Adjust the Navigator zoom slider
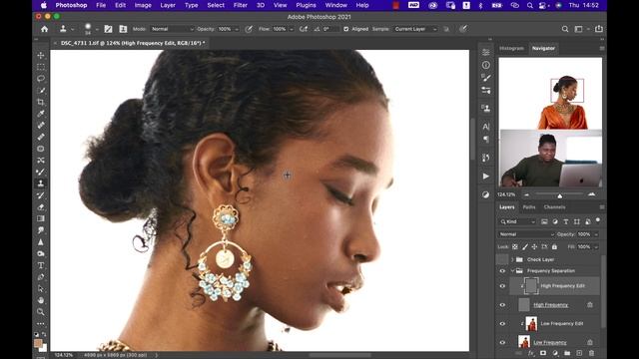639x359 pixels. click(559, 195)
